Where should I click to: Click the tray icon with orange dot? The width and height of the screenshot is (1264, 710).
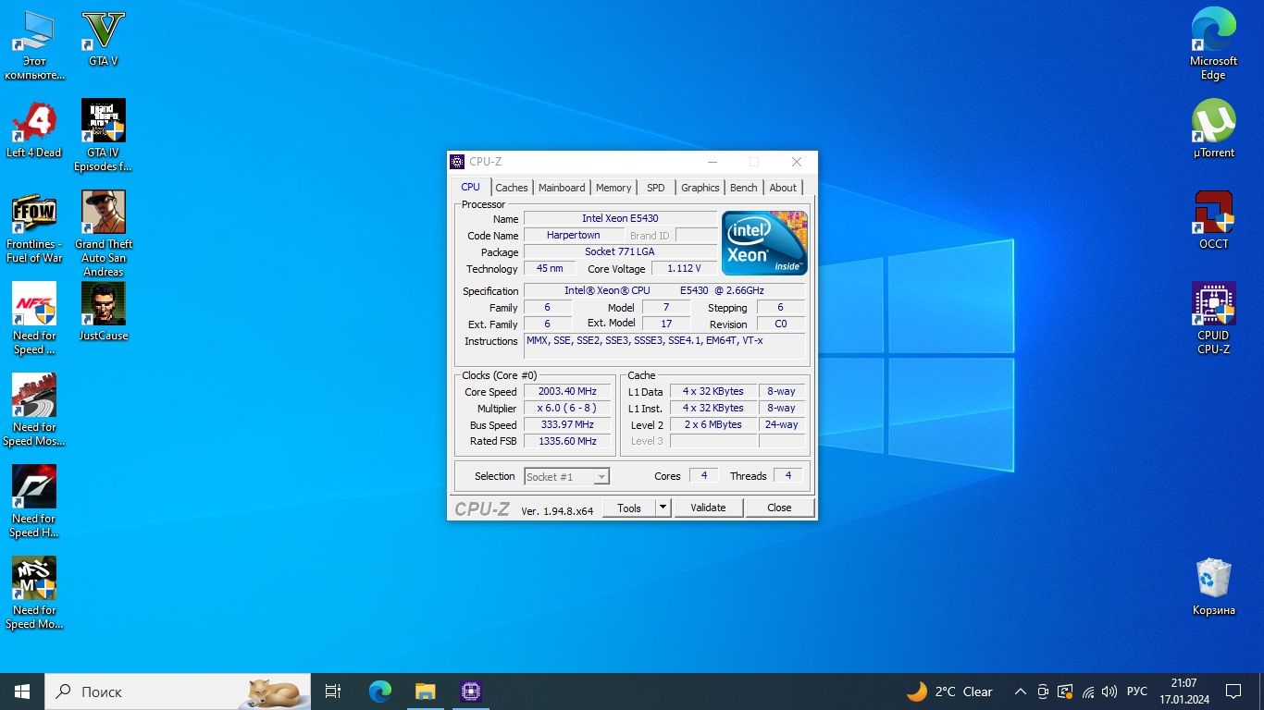[1065, 691]
